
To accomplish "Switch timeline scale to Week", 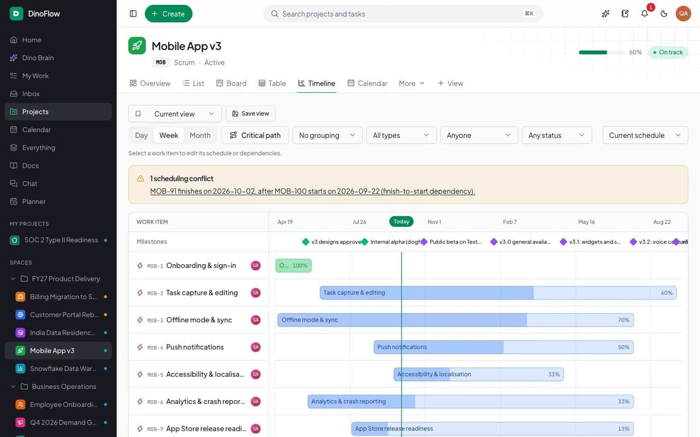I will (x=169, y=135).
